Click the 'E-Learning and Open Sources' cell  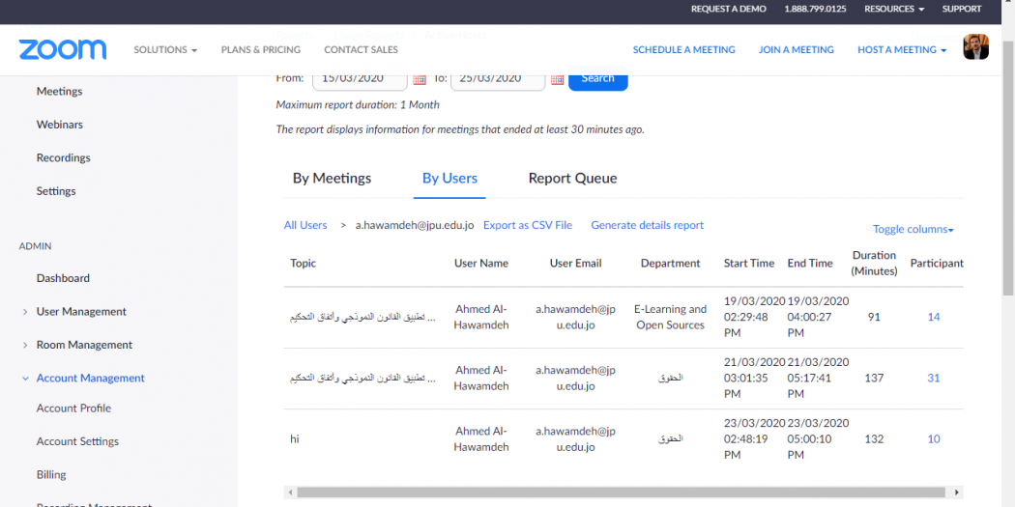671,317
